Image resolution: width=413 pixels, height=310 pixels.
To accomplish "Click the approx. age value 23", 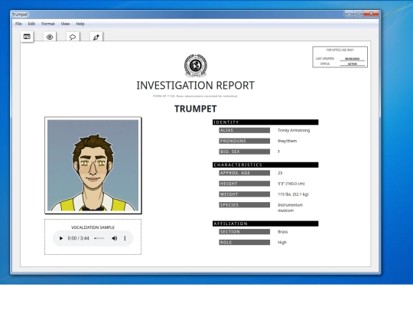I will [x=280, y=173].
